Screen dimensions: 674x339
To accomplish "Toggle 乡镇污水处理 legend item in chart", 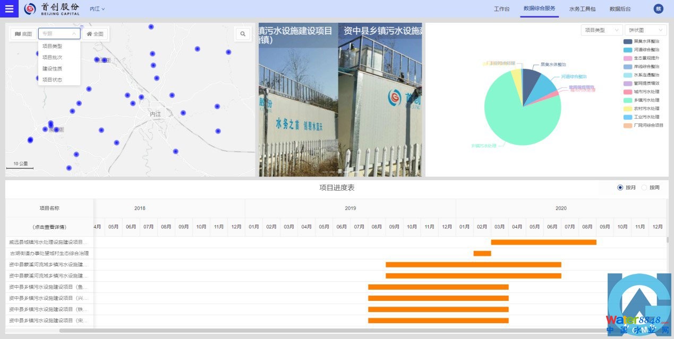I will click(646, 100).
